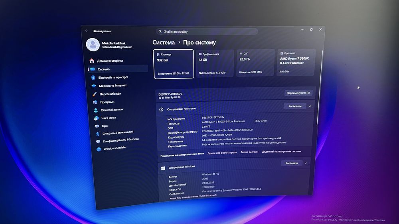Select Домашня сторінка in sidebar
The height and width of the screenshot is (224, 399).
[110, 61]
